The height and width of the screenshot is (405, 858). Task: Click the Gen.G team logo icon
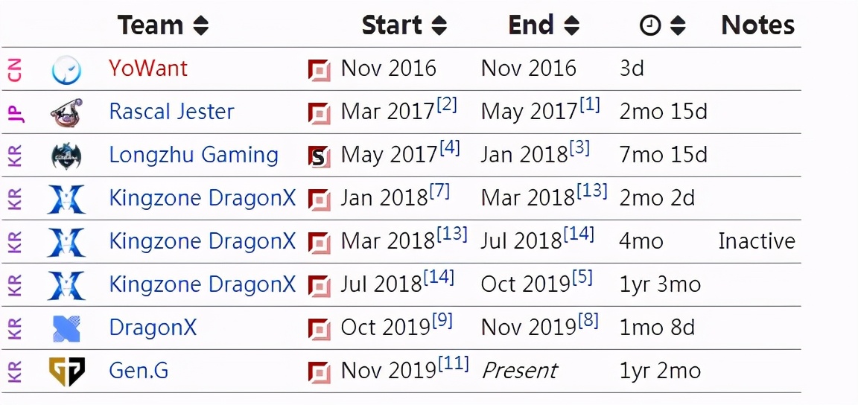click(67, 371)
